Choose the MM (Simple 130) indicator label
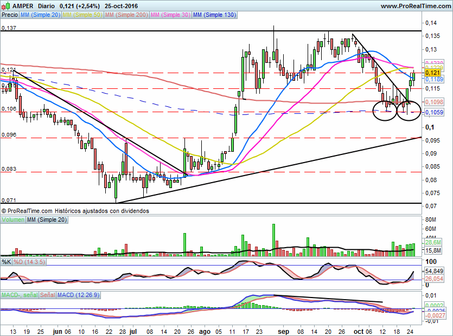The width and height of the screenshot is (453, 336). [x=214, y=15]
